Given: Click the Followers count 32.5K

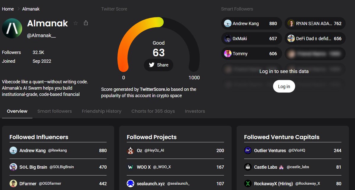Looking at the screenshot, I should click(x=38, y=52).
